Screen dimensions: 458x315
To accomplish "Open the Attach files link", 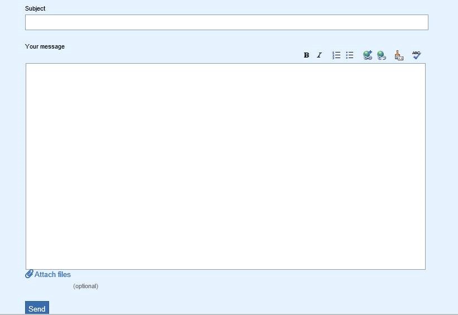I will tap(52, 274).
